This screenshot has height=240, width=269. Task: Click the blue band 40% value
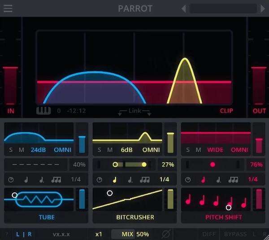[x=79, y=165]
